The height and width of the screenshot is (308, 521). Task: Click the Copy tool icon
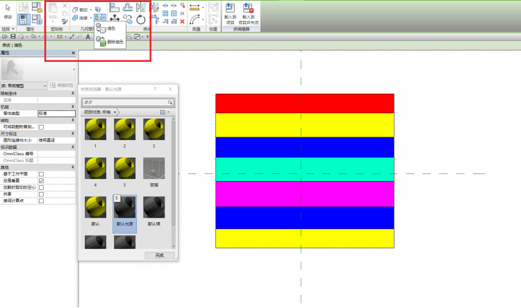tap(128, 19)
